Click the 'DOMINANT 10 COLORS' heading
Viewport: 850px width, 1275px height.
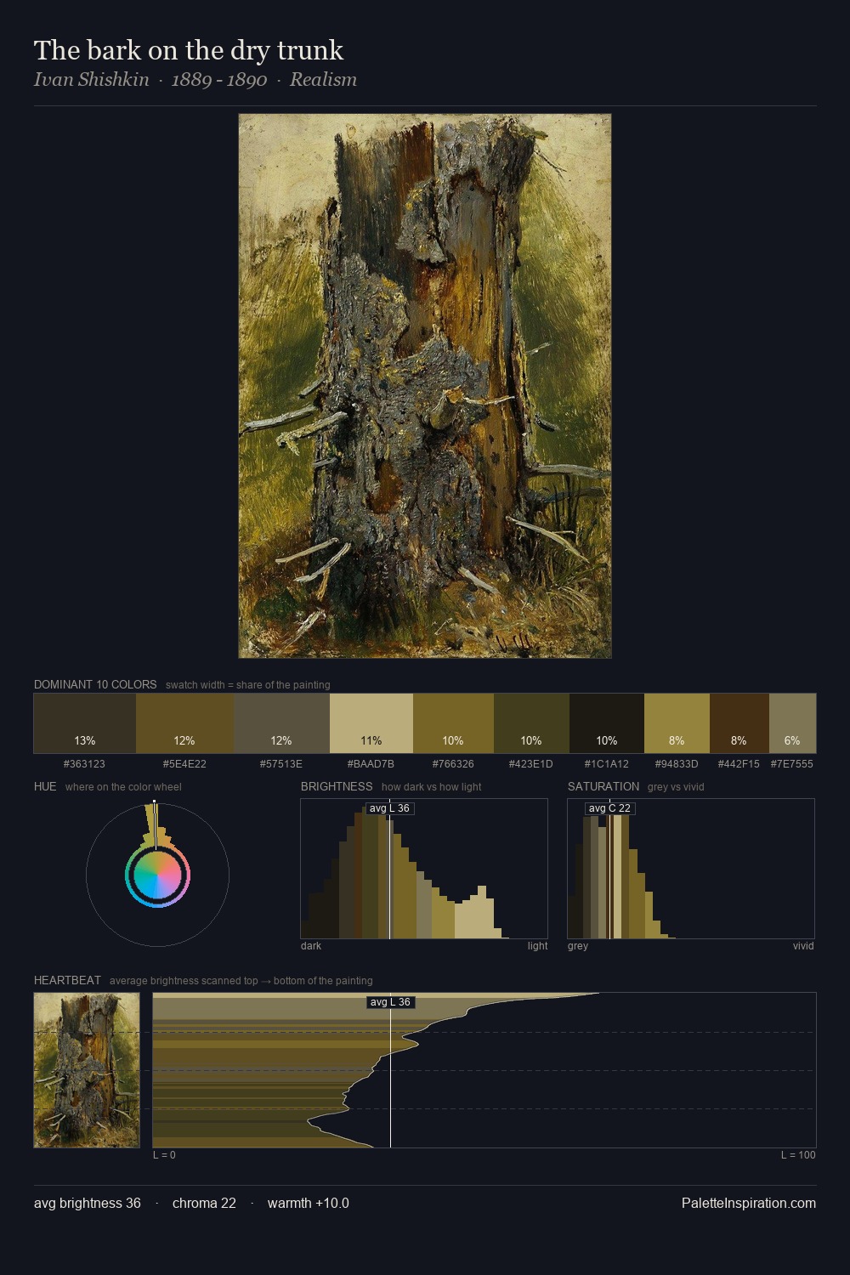coord(95,684)
